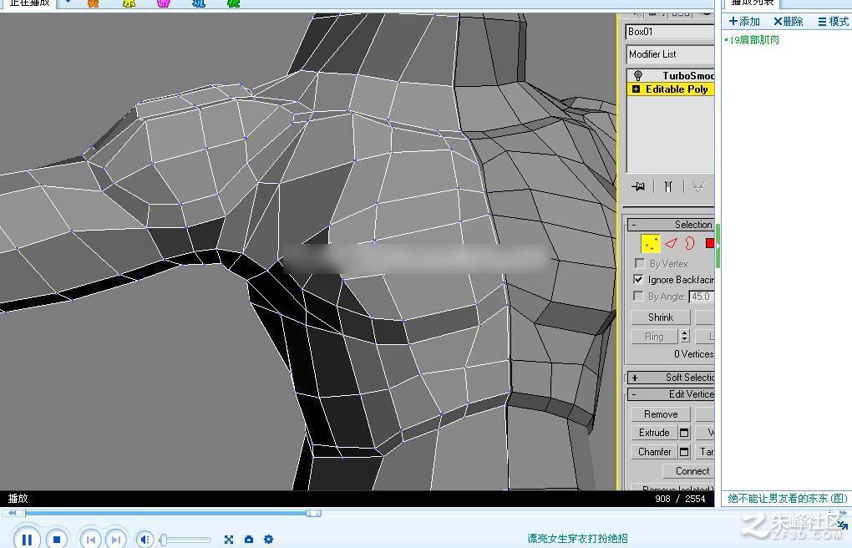Select Edge sub-object level icon
Viewport: 852px width, 548px height.
coord(672,243)
